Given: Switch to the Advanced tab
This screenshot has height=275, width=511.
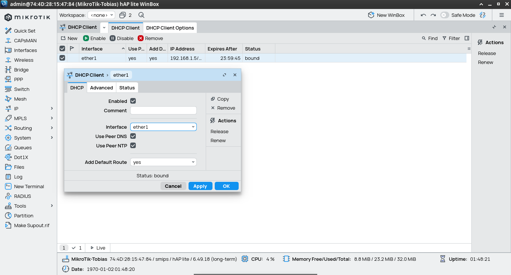Looking at the screenshot, I should point(101,88).
